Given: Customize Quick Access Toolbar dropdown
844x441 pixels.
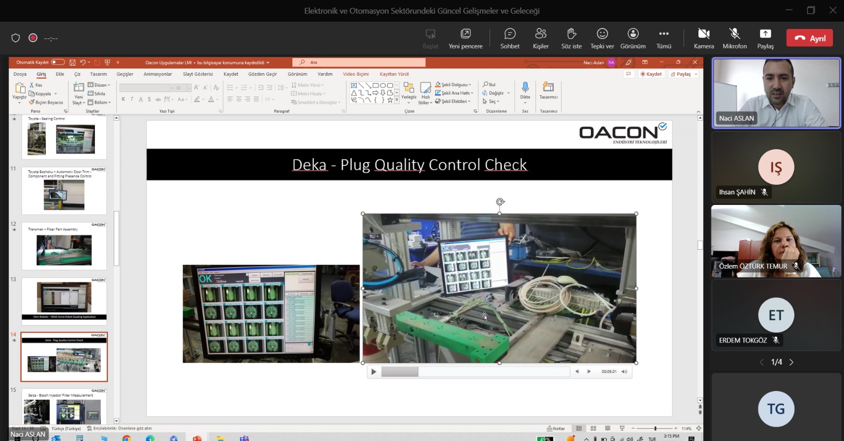Looking at the screenshot, I should pos(118,62).
